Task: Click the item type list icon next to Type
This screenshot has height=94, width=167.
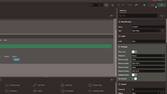Action: pos(163,31)
